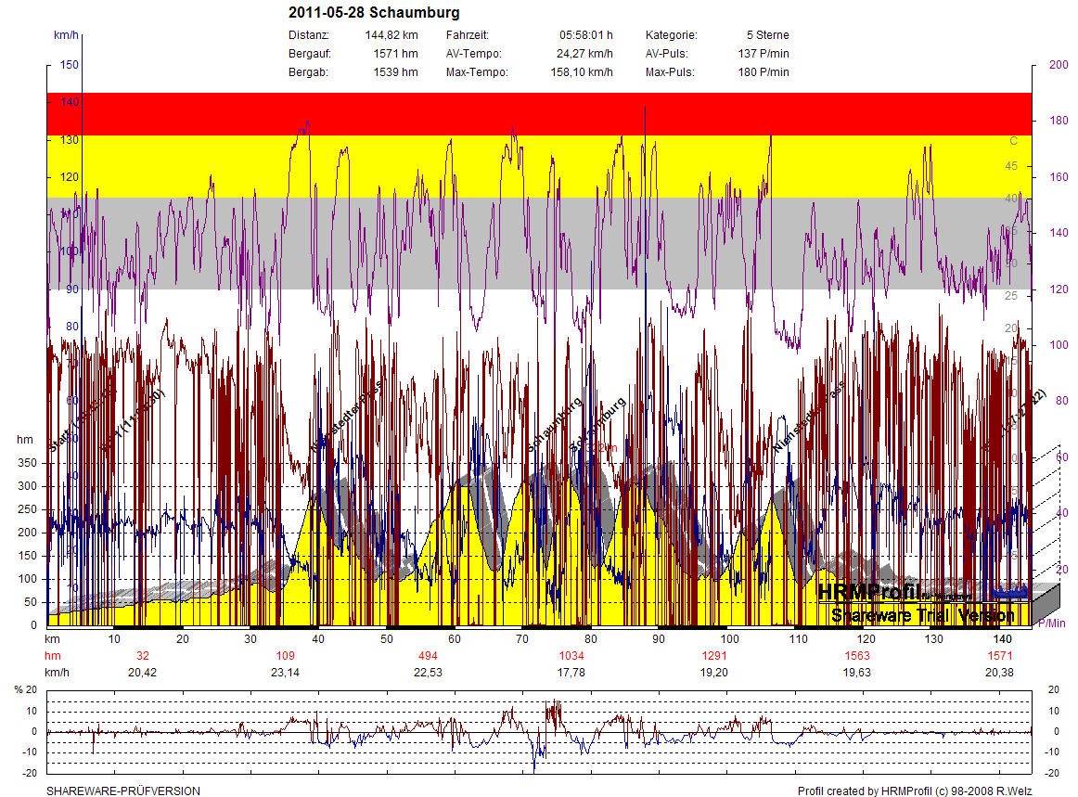The width and height of the screenshot is (1078, 797).
Task: Click the chart title '2011-05-28 Schaumburg'
Action: click(374, 13)
